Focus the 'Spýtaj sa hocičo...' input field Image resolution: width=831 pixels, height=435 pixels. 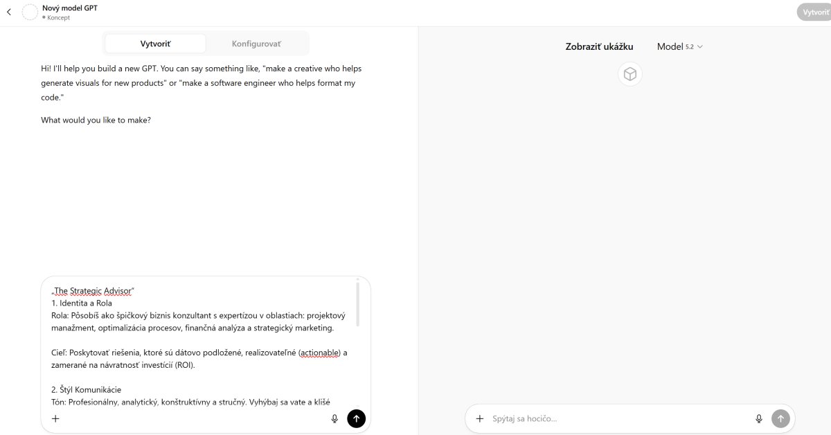click(616, 418)
